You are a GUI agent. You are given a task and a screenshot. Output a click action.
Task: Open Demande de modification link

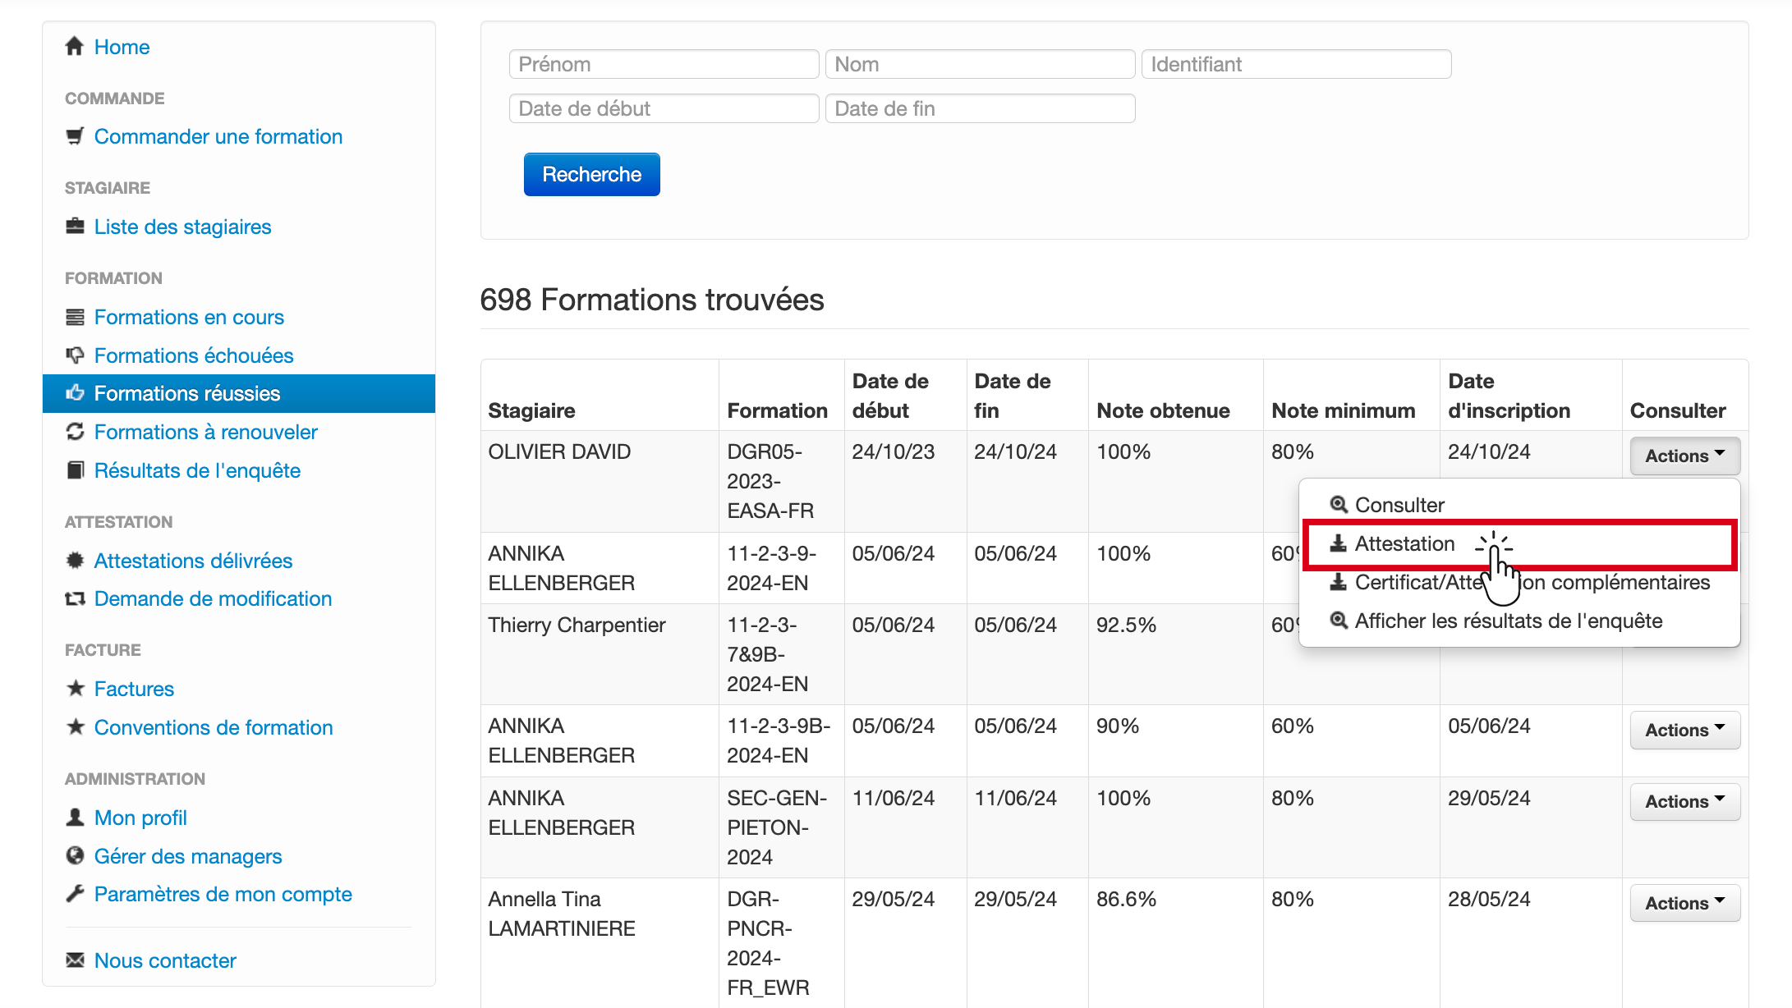(213, 598)
